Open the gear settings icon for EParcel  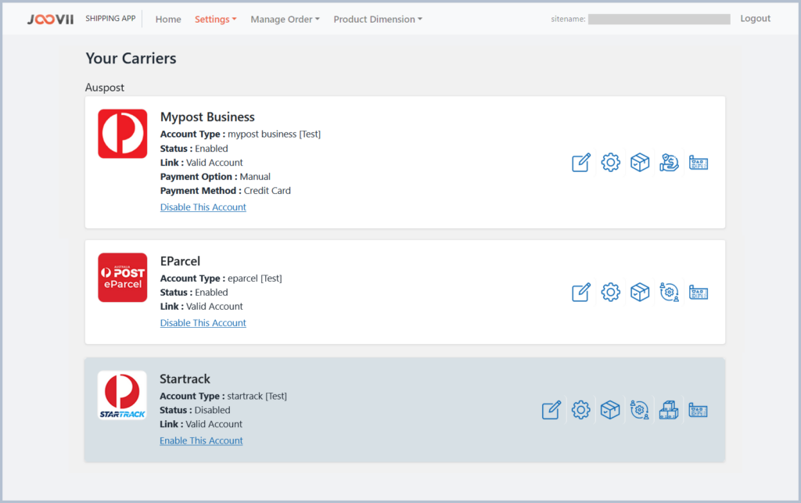610,293
